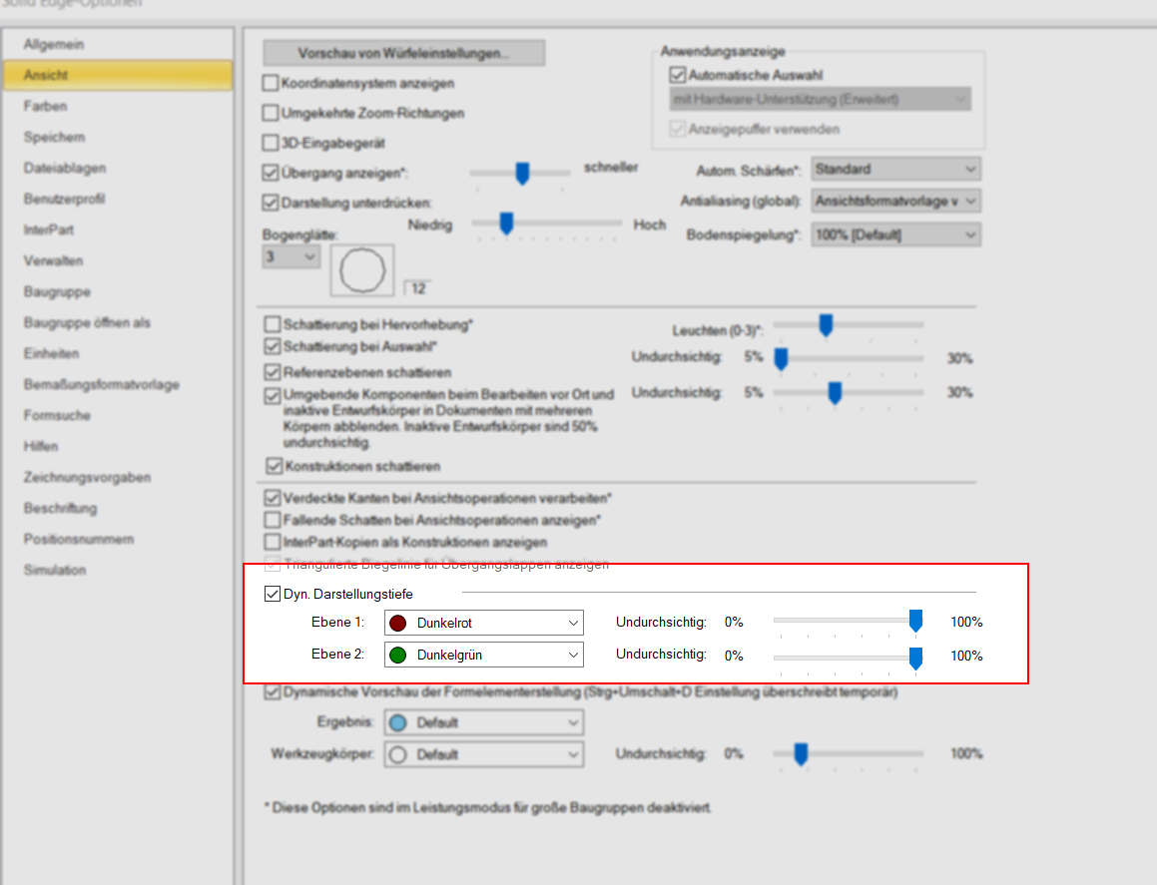
Task: Open Ebene 1 color dropdown
Action: 484,623
